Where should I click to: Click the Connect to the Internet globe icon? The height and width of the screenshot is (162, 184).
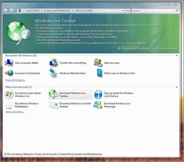tap(9, 73)
